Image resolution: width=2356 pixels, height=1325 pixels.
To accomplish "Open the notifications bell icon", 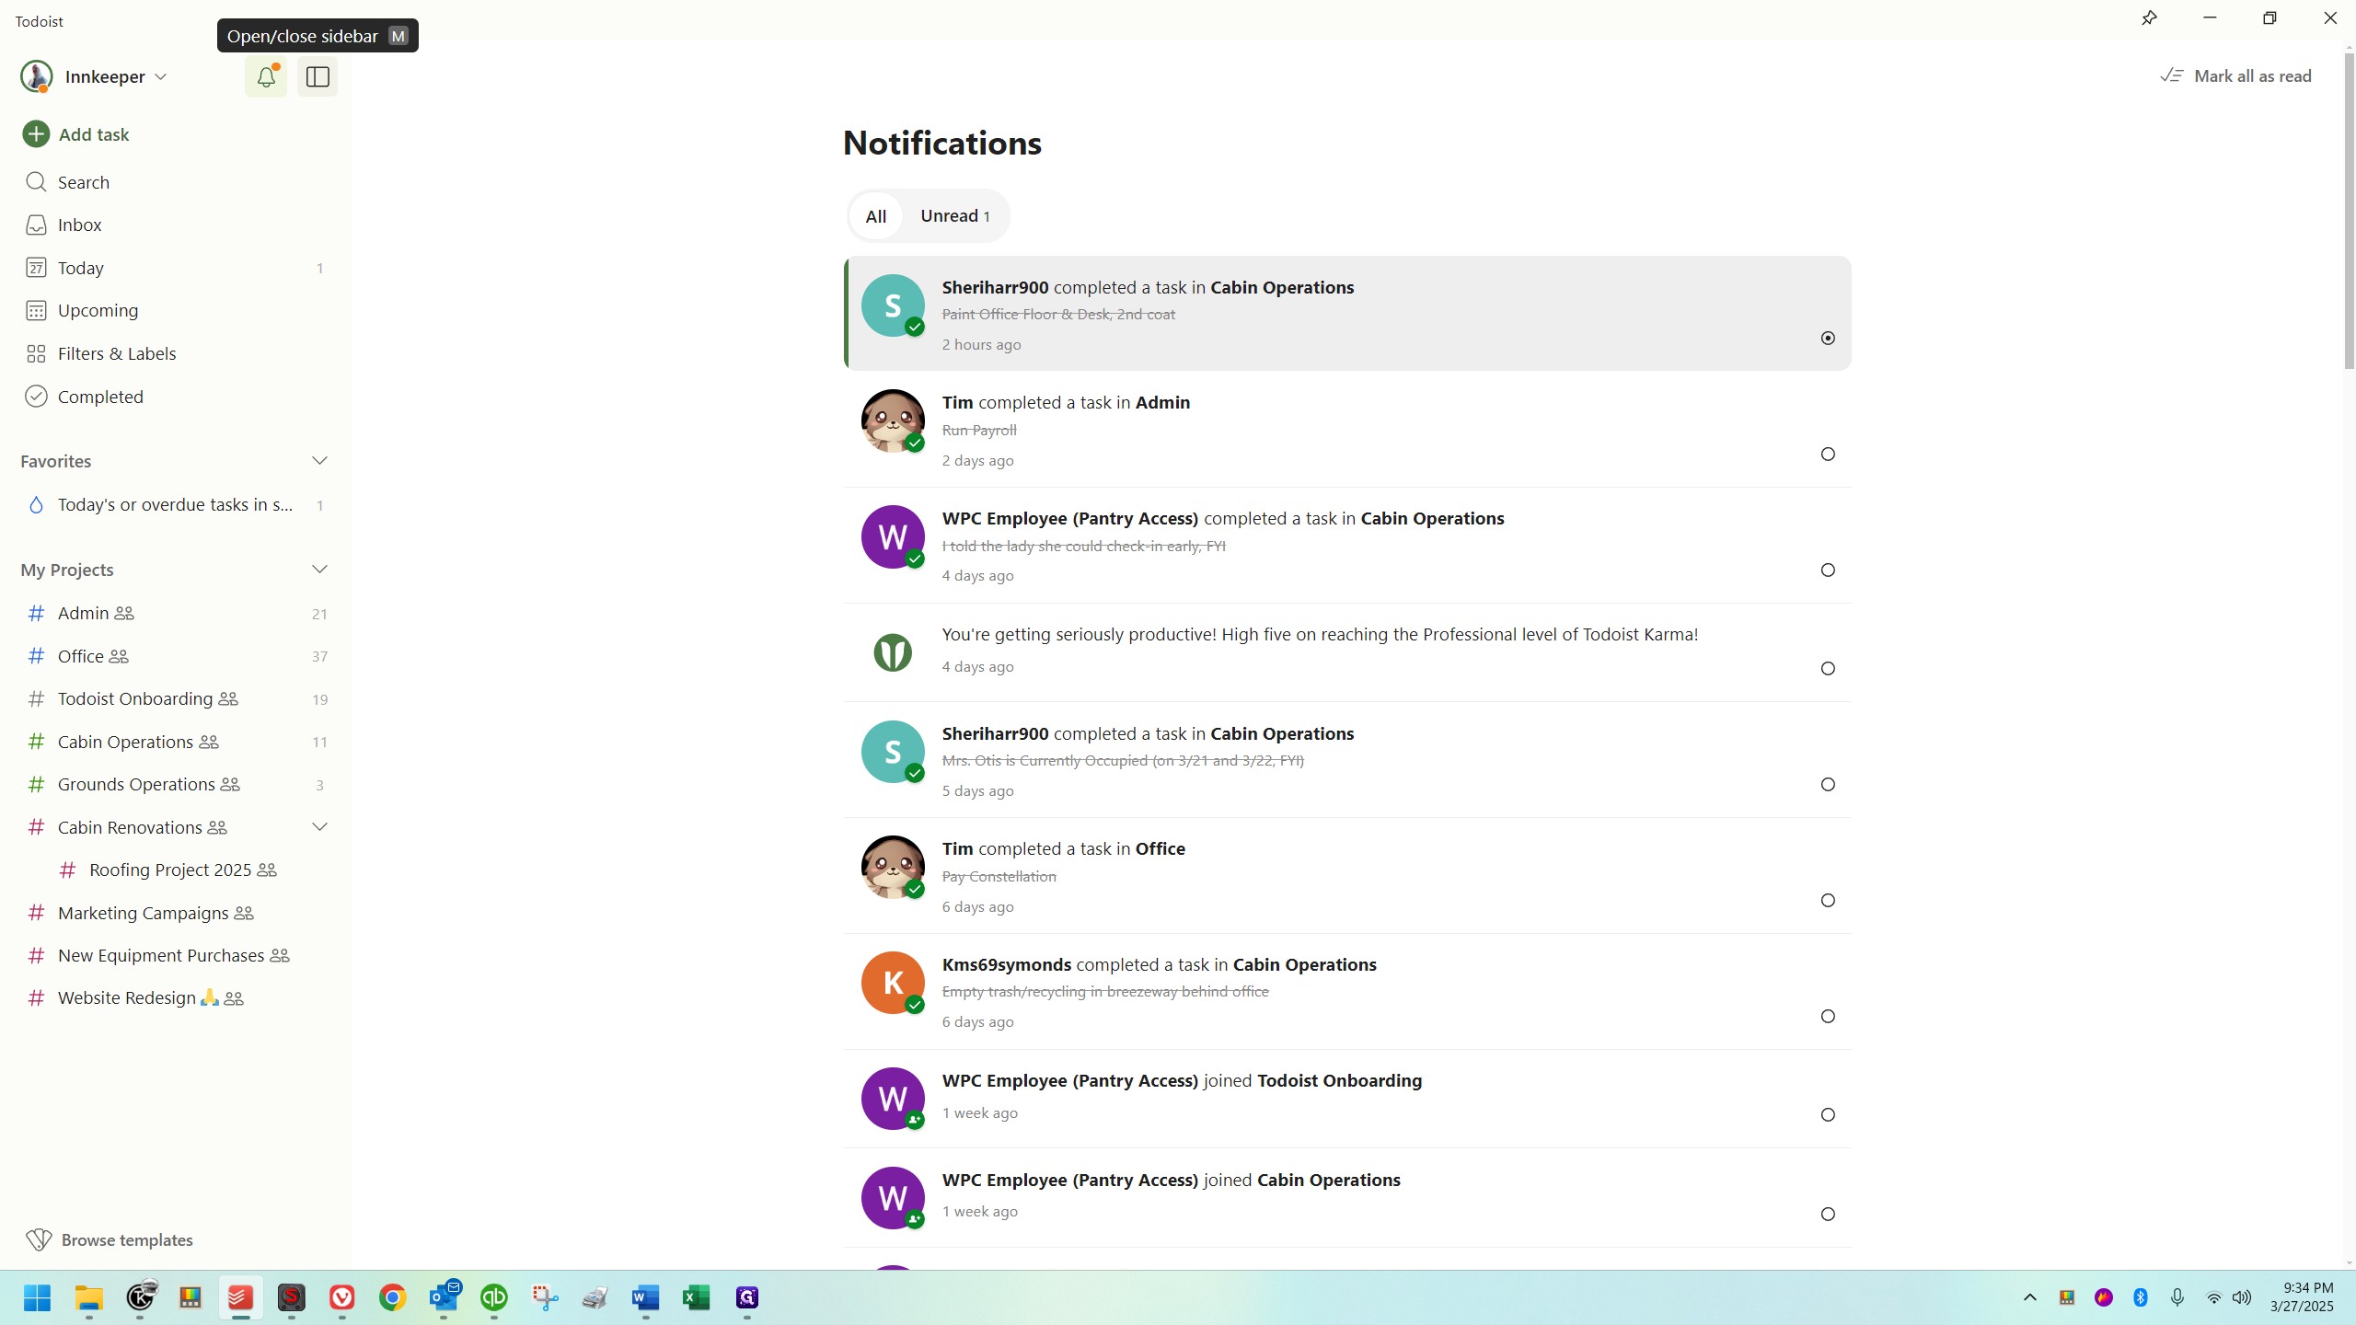I will click(266, 76).
